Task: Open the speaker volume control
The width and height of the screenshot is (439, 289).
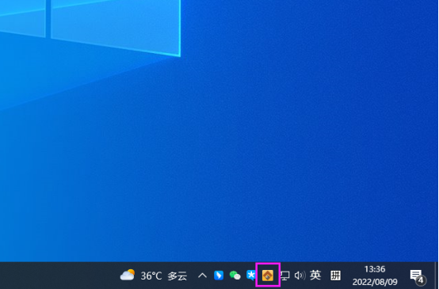Action: 300,276
